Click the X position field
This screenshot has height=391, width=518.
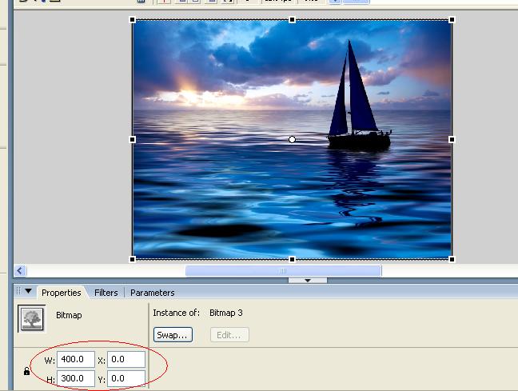tap(126, 359)
